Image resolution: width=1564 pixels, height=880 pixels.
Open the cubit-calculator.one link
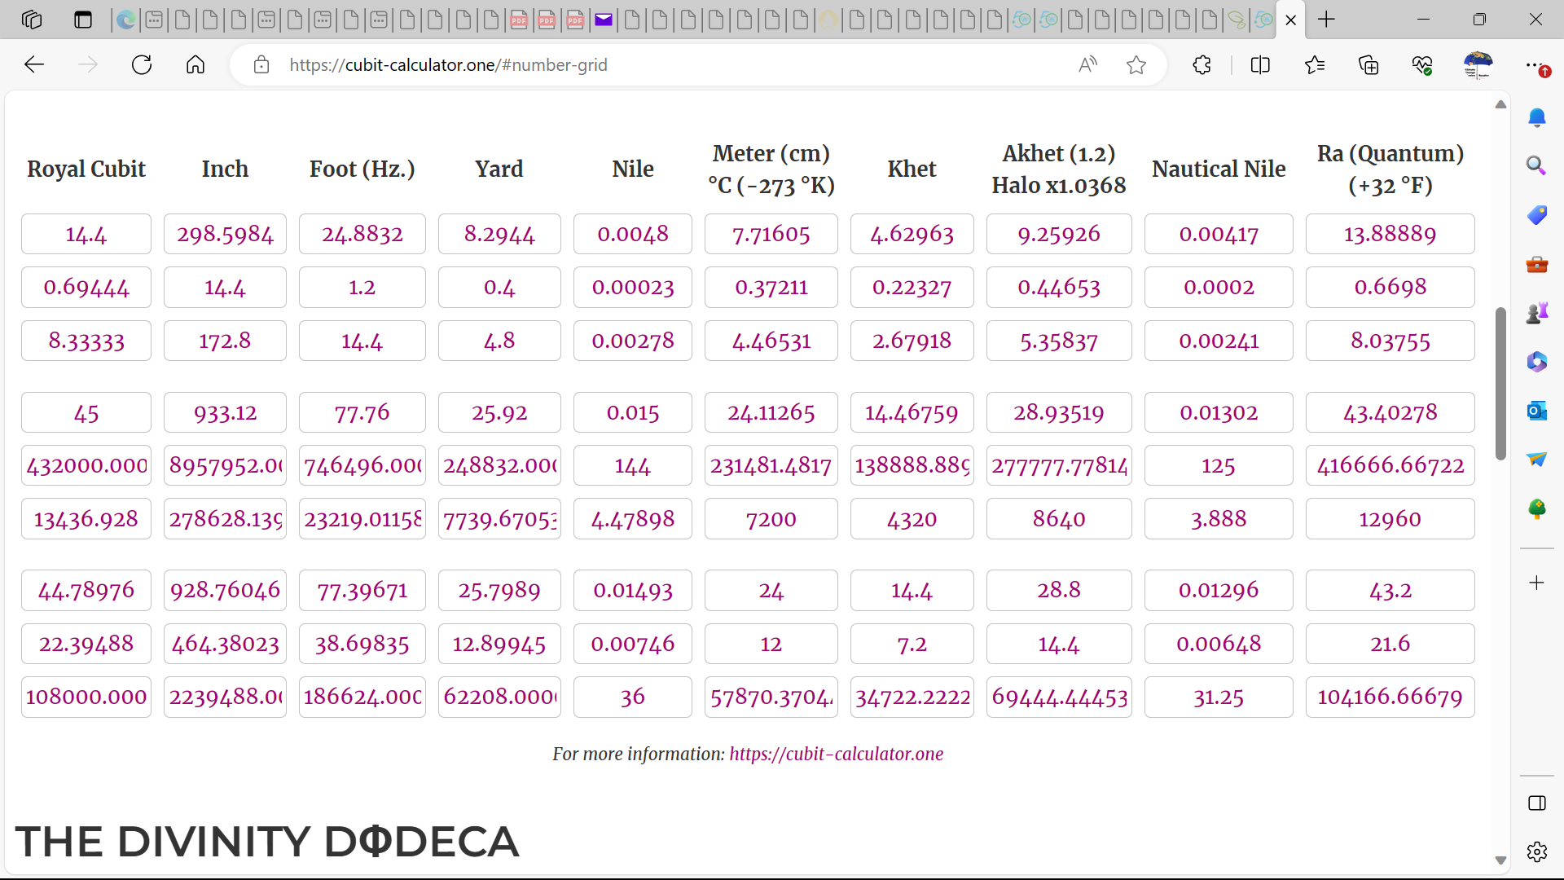pos(836,754)
